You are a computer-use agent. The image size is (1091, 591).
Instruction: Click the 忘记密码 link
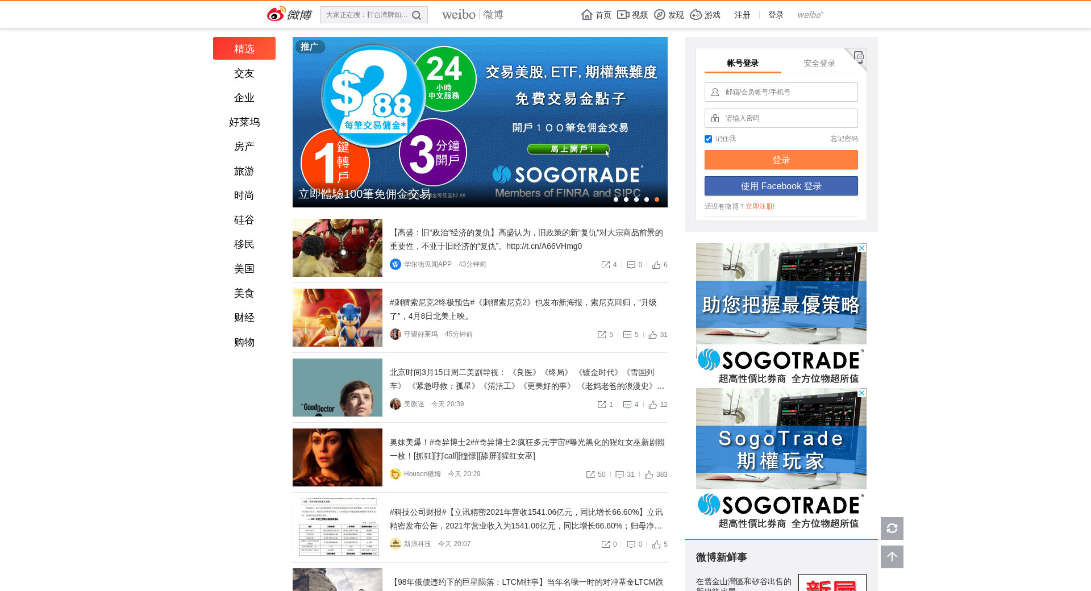[843, 139]
